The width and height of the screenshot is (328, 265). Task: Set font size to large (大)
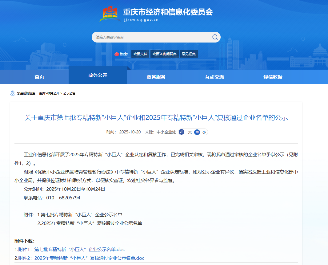[x=190, y=132]
